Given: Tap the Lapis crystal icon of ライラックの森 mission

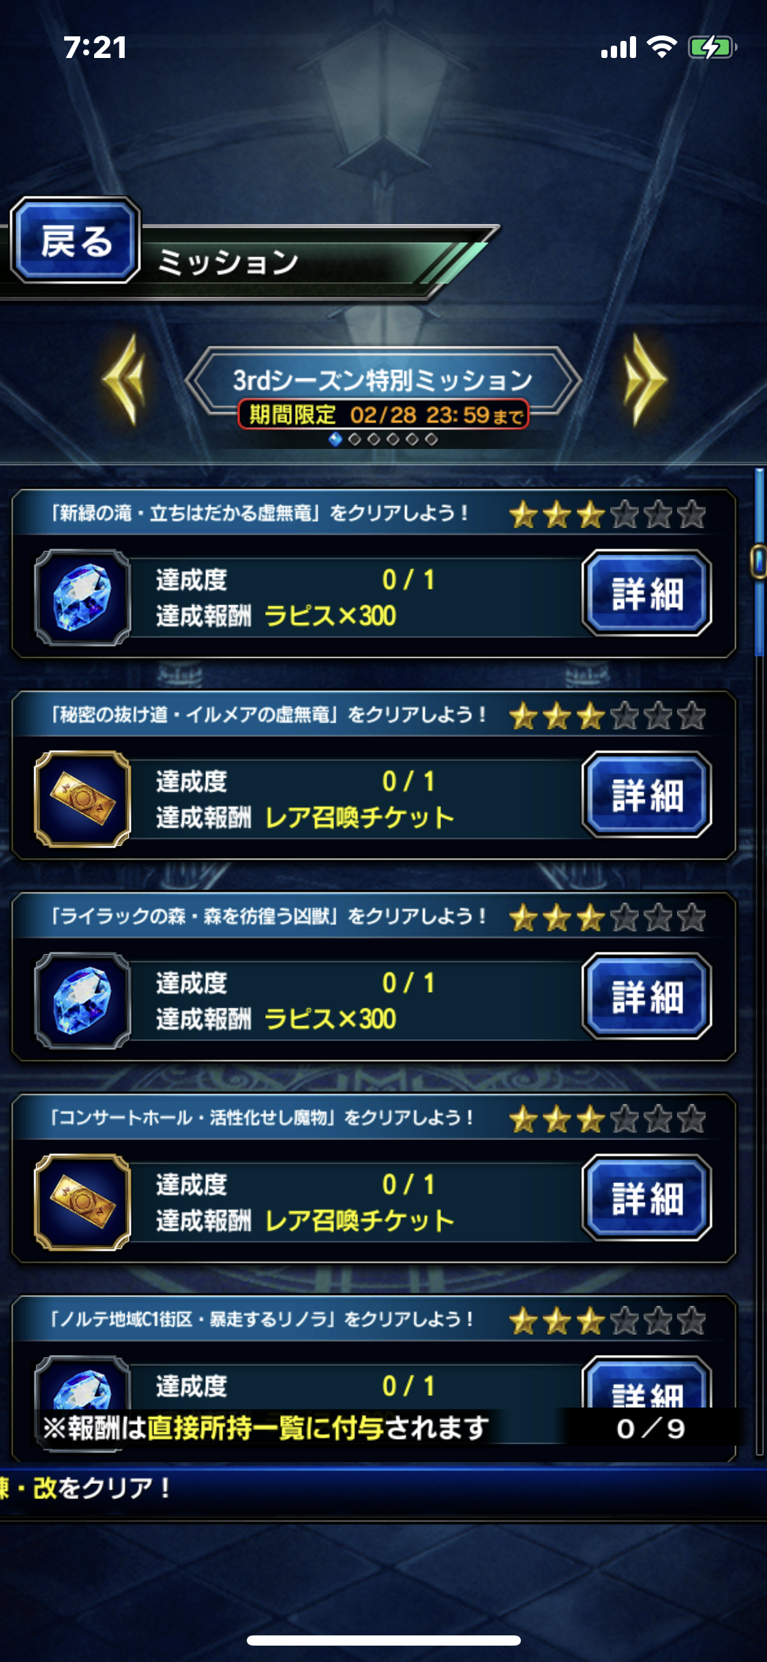Looking at the screenshot, I should pos(82,1001).
